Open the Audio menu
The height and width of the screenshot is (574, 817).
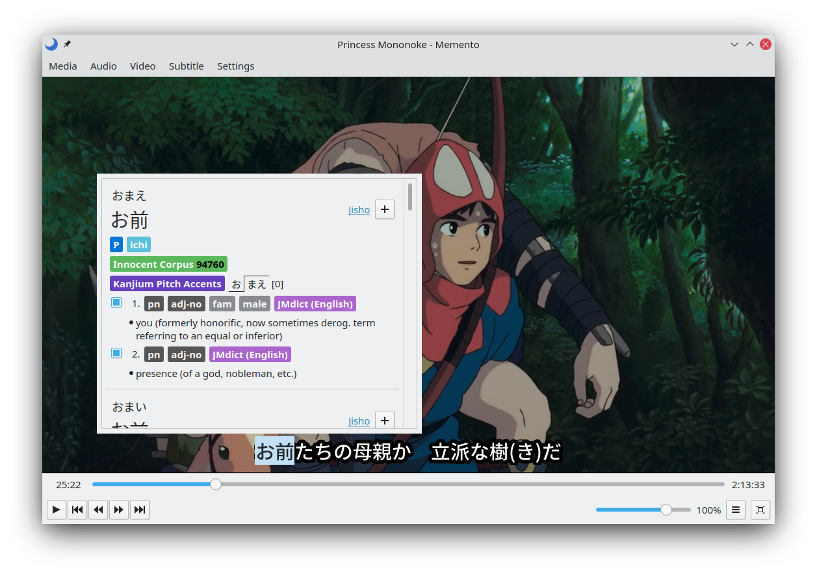(x=103, y=66)
